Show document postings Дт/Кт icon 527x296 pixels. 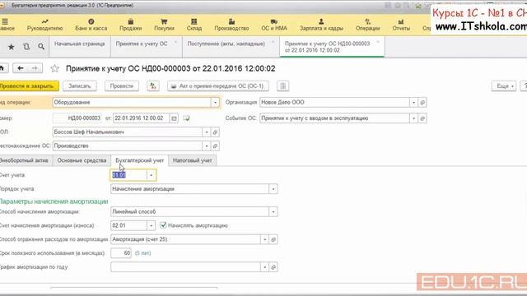tap(153, 86)
